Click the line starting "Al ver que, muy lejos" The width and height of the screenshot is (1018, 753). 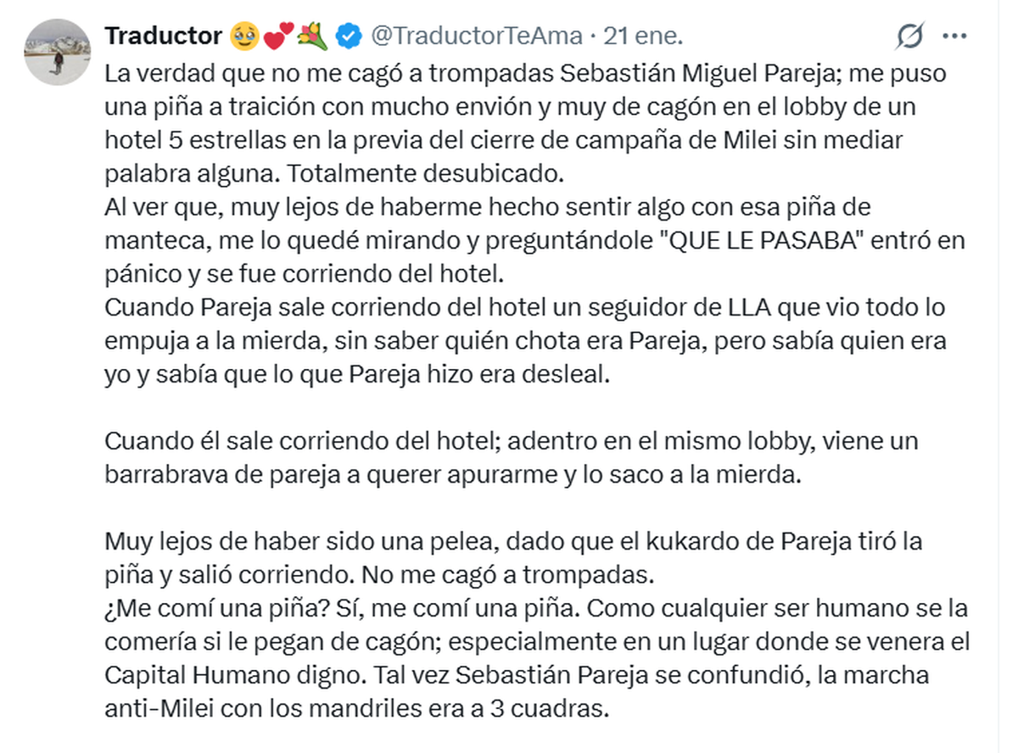(x=488, y=207)
